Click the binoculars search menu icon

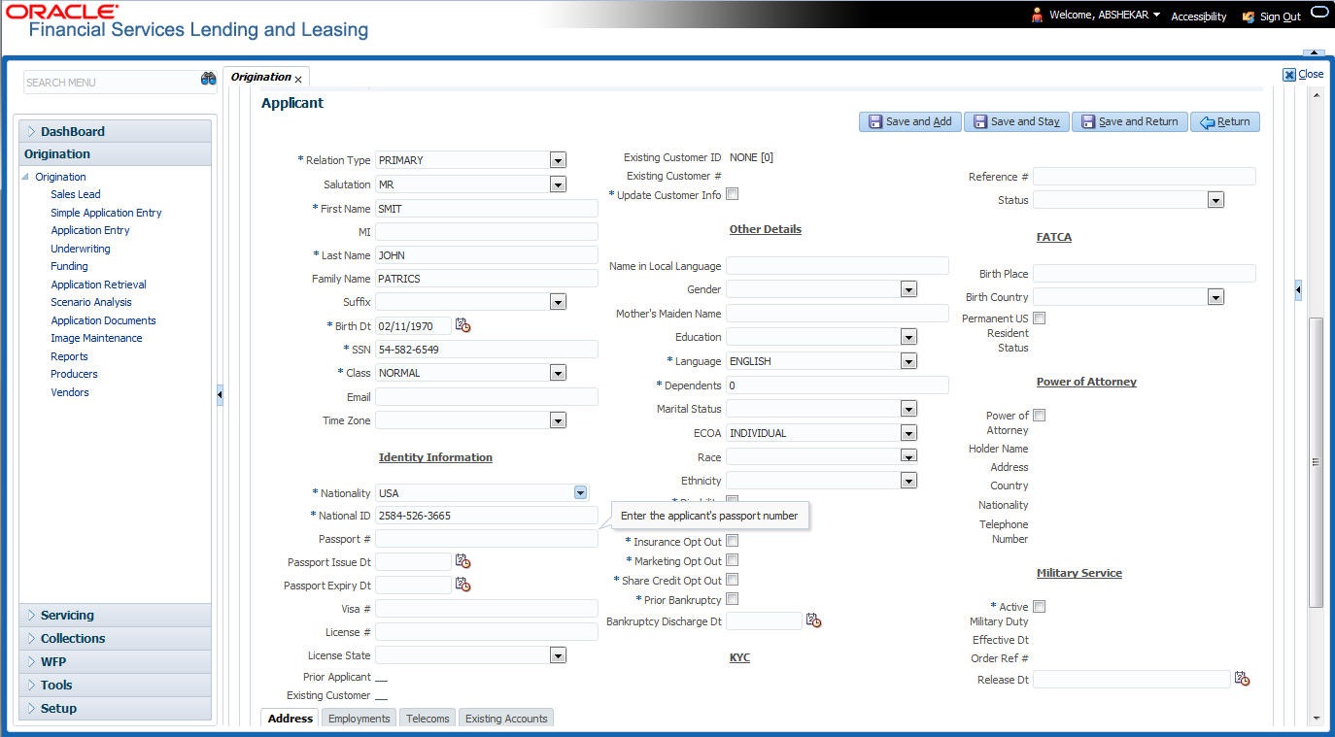click(208, 80)
